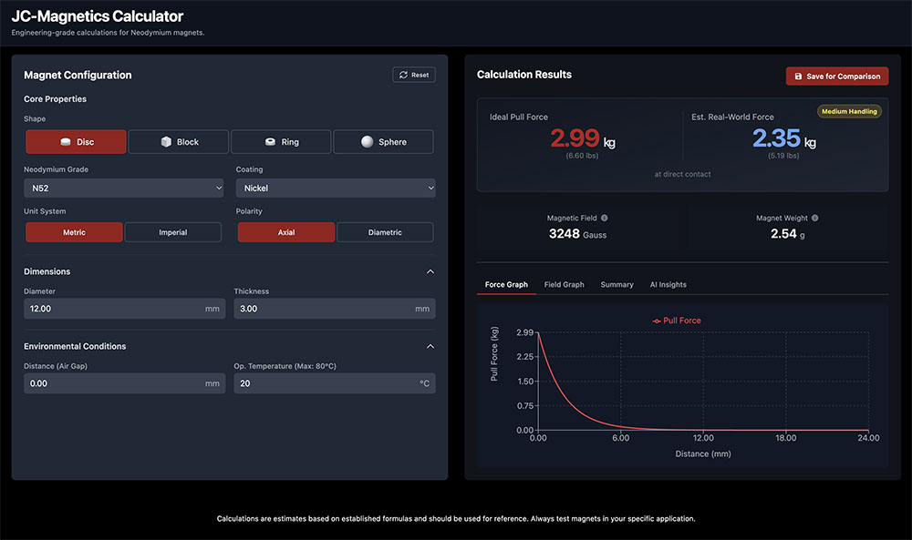Collapse the Dimensions section

[430, 271]
